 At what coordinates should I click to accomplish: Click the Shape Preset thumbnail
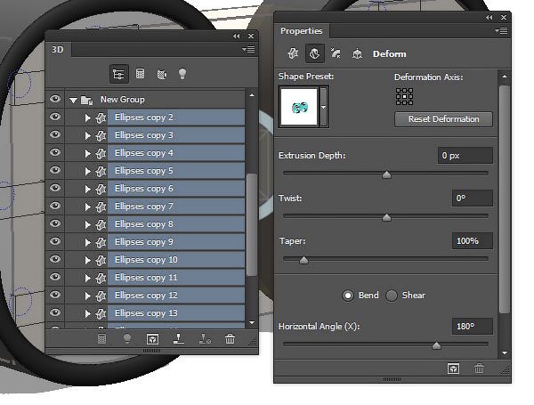tap(299, 107)
